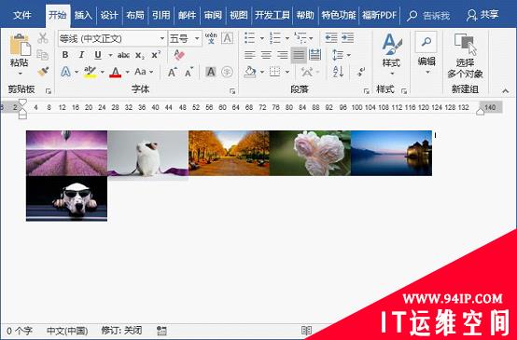Apply text effects (outlined A)
Image resolution: width=517 pixels, height=340 pixels.
pyautogui.click(x=66, y=72)
